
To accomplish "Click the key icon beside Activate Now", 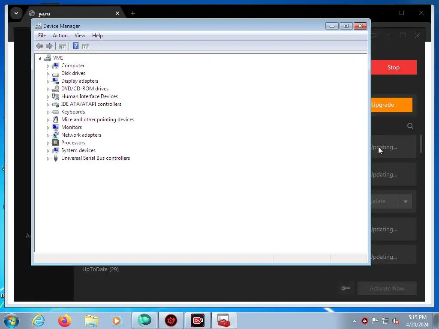I will coord(346,288).
